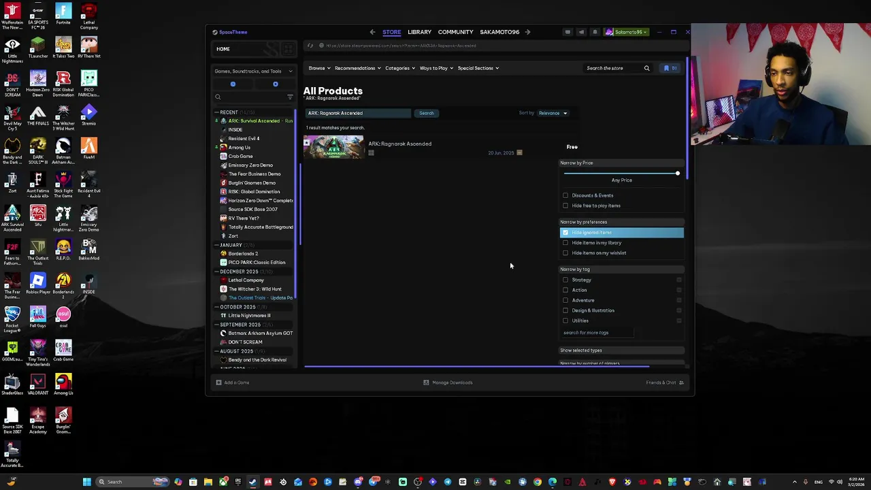
Task: Check the Action tag filter
Action: 565,290
